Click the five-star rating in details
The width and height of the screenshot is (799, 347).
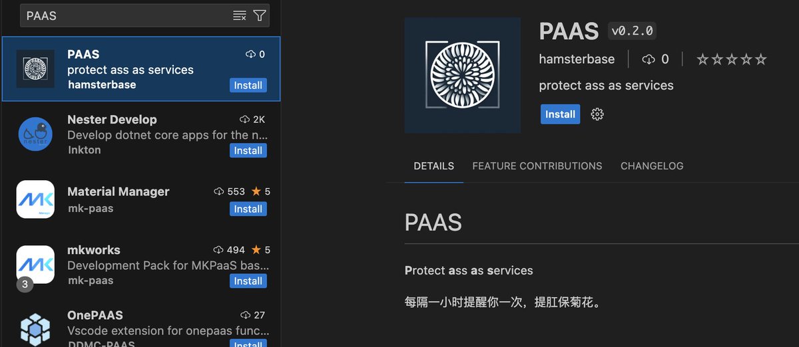click(732, 59)
